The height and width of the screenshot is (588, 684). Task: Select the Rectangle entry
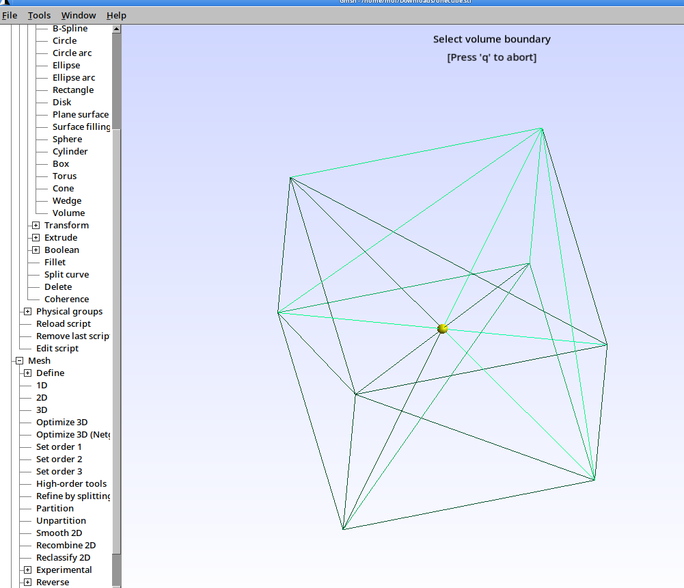click(73, 90)
